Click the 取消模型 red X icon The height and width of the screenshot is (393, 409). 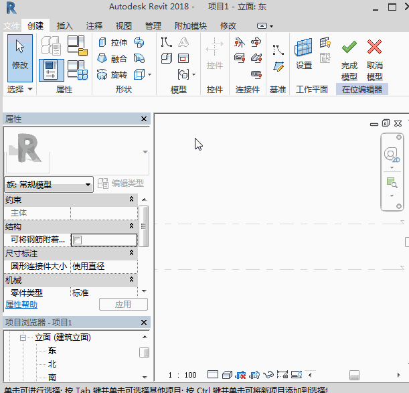[375, 47]
